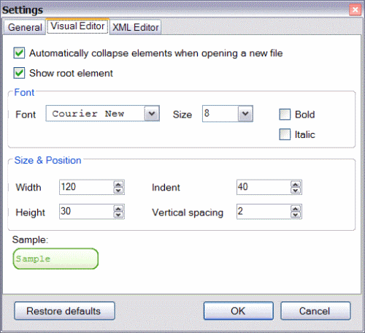
Task: Enable the Italic font checkbox
Action: click(285, 134)
